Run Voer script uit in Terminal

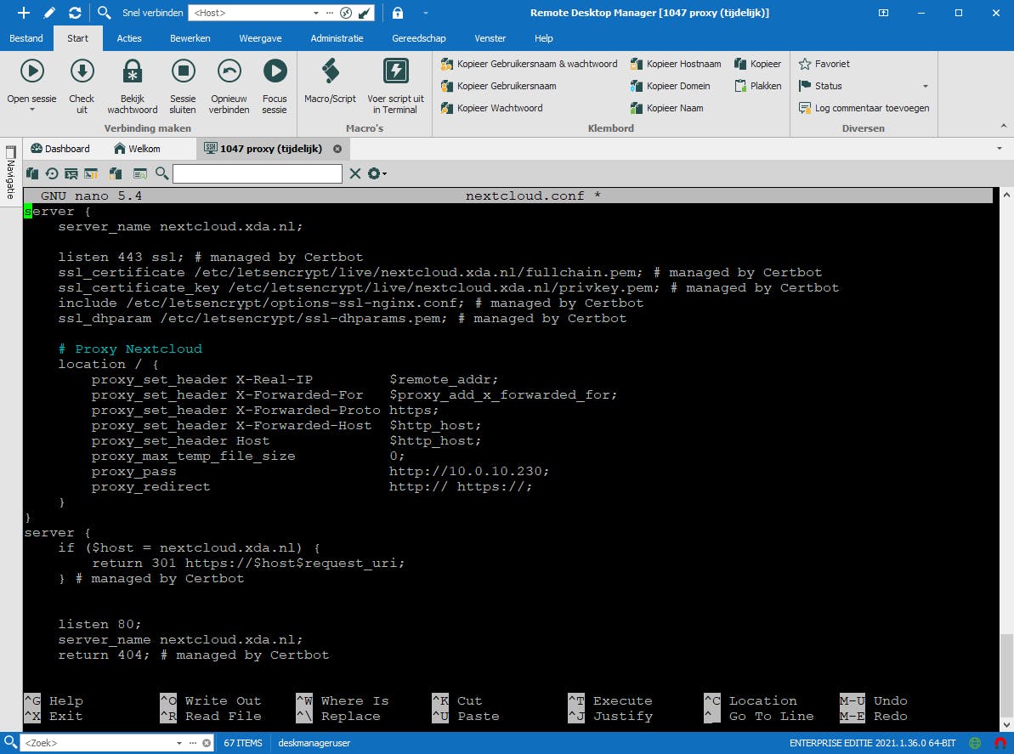coord(395,71)
